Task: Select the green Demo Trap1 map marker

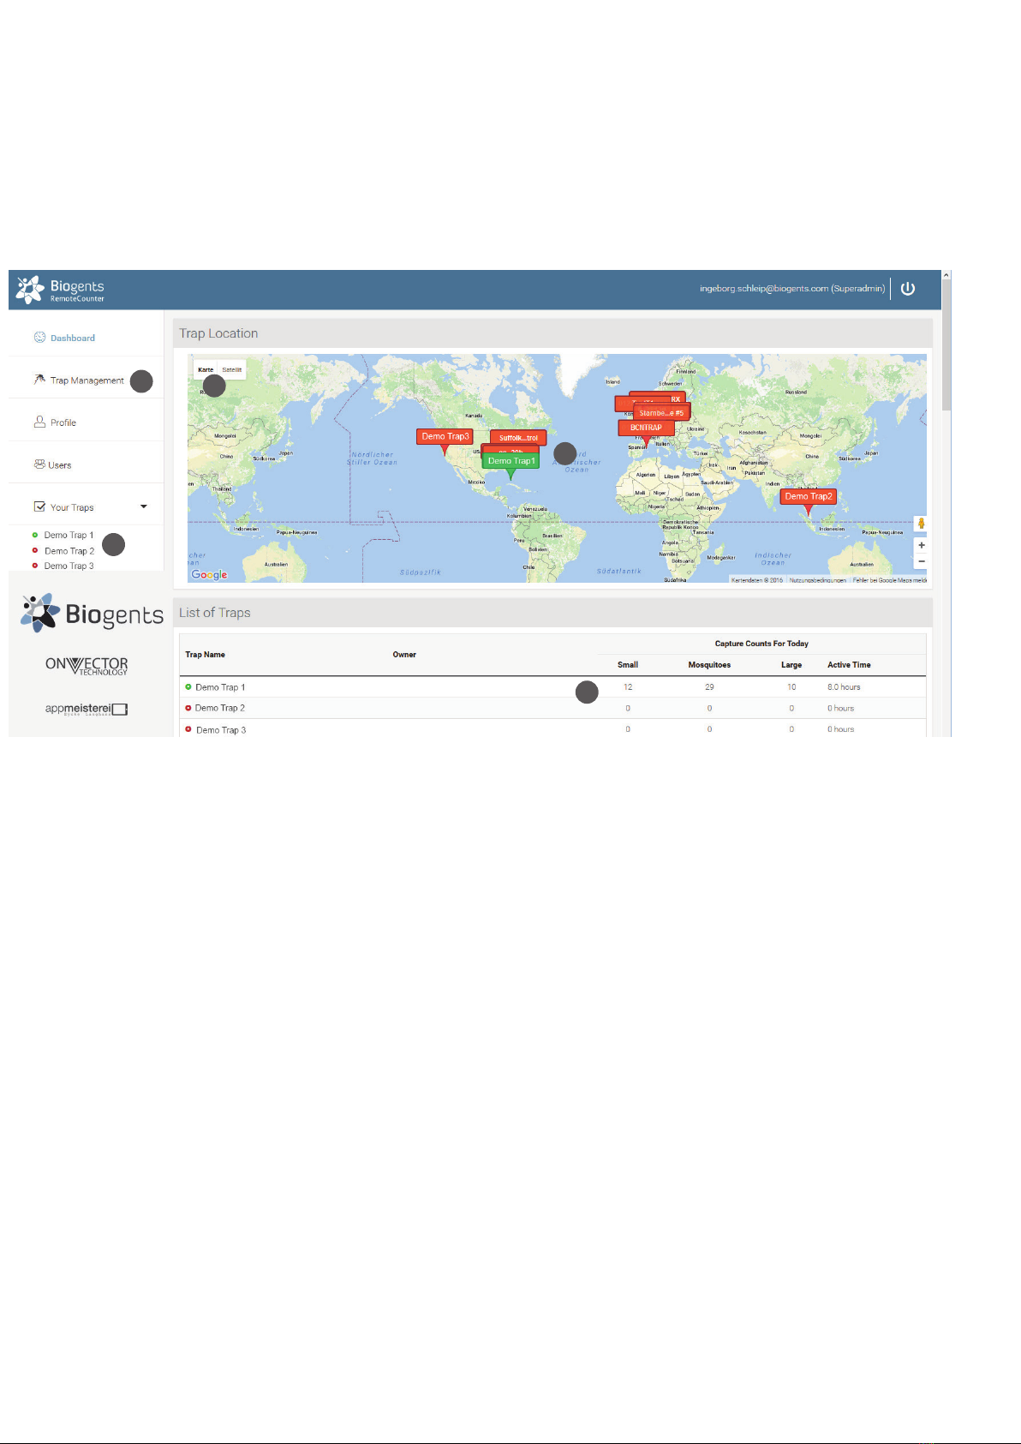Action: (x=511, y=463)
